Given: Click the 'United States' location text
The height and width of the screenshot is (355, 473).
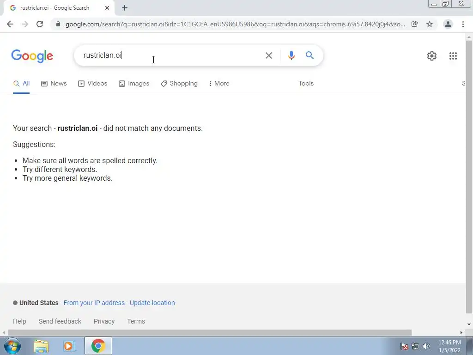Looking at the screenshot, I should tap(39, 303).
